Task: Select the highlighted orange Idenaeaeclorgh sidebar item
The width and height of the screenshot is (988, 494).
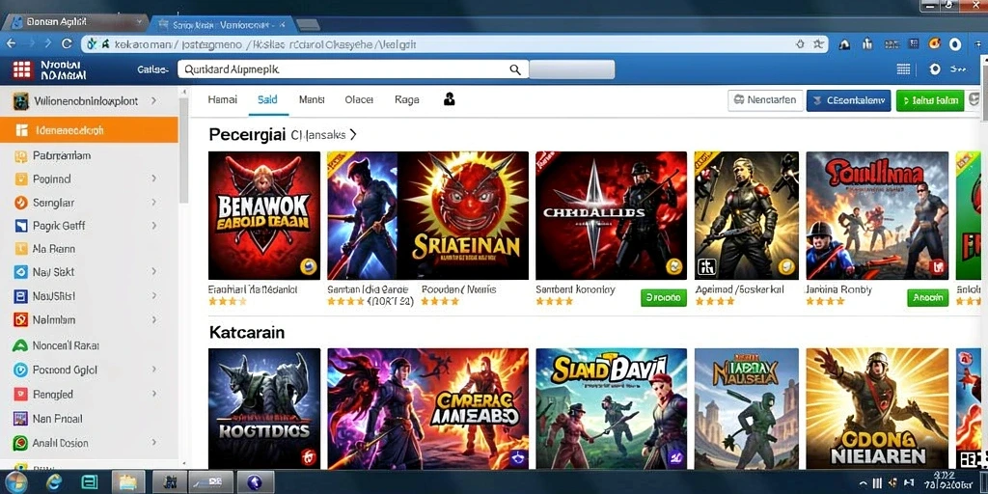Action: (89, 130)
